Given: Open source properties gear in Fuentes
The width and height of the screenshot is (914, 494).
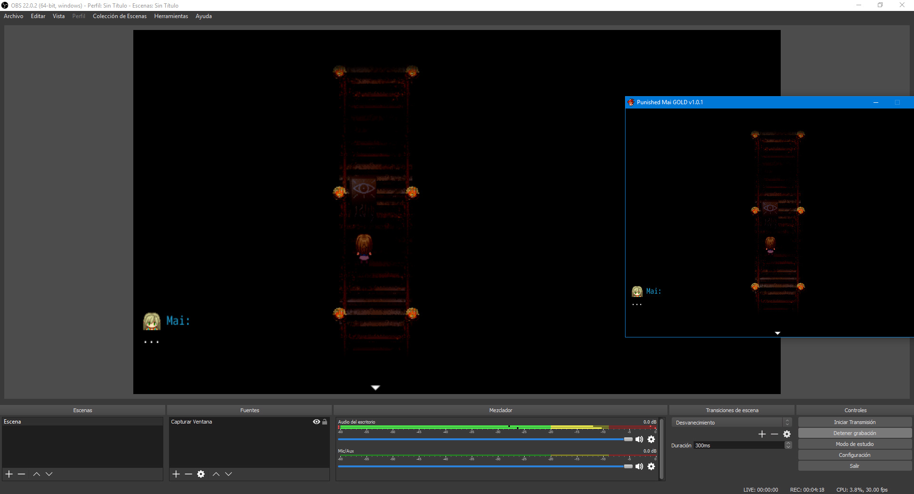Looking at the screenshot, I should point(201,474).
